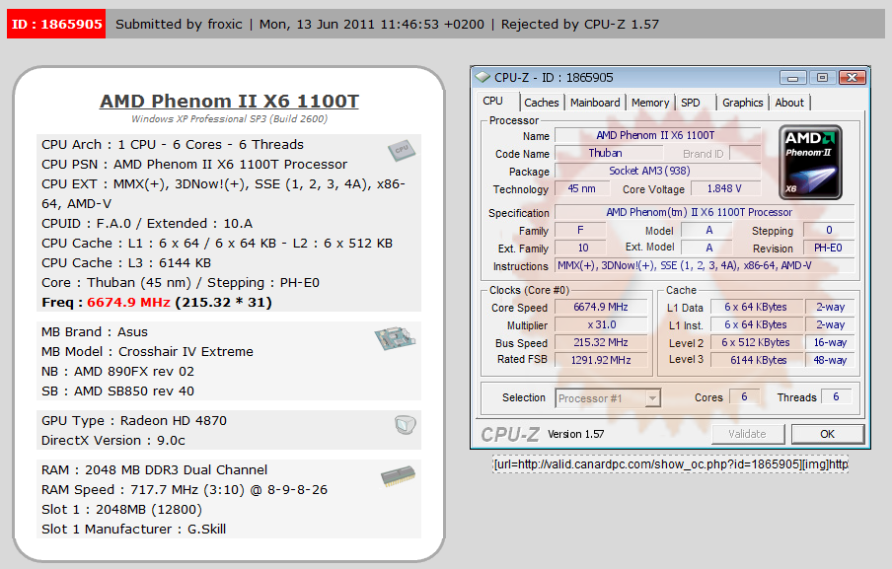
Task: Click the 16-way Level 2 associativity value
Action: pos(830,343)
